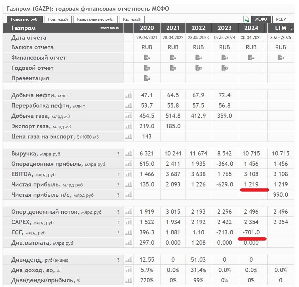Show chart for Выручка row
The width and height of the screenshot is (299, 287).
coord(128,153)
